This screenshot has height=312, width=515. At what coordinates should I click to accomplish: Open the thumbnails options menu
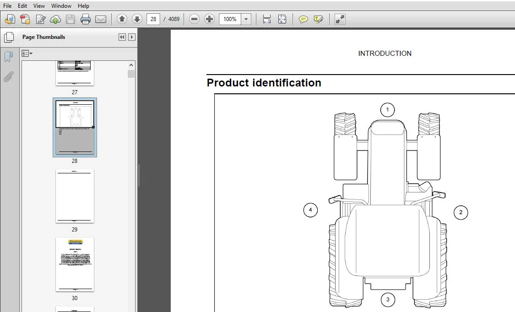pos(27,54)
